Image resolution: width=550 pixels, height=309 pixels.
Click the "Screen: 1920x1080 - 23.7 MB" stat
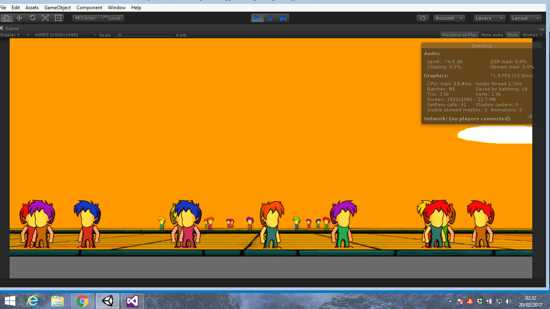461,99
